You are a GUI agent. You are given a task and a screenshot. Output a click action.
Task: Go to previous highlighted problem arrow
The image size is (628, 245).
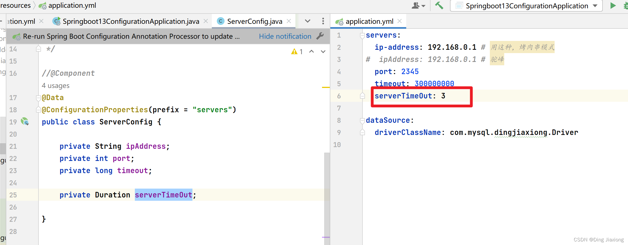(312, 51)
